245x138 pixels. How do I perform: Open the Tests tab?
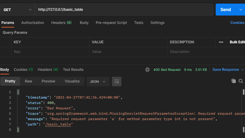[139, 23]
